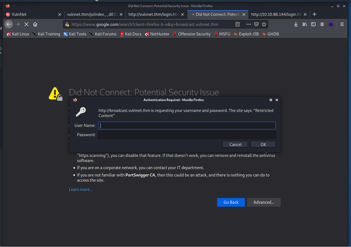Image resolution: width=351 pixels, height=247 pixels.
Task: Show the Library icon
Action: (x=305, y=24)
